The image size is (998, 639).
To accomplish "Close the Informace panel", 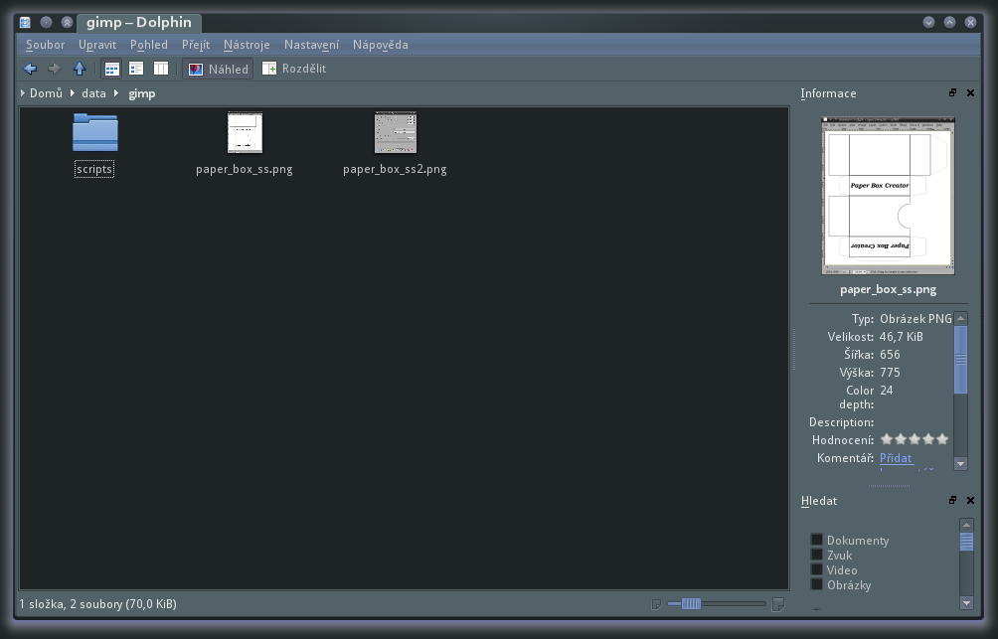I will [x=970, y=93].
